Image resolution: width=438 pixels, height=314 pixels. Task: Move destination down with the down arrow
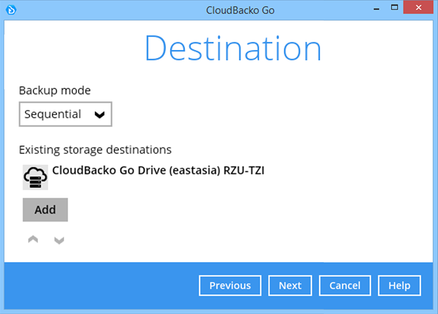point(59,240)
